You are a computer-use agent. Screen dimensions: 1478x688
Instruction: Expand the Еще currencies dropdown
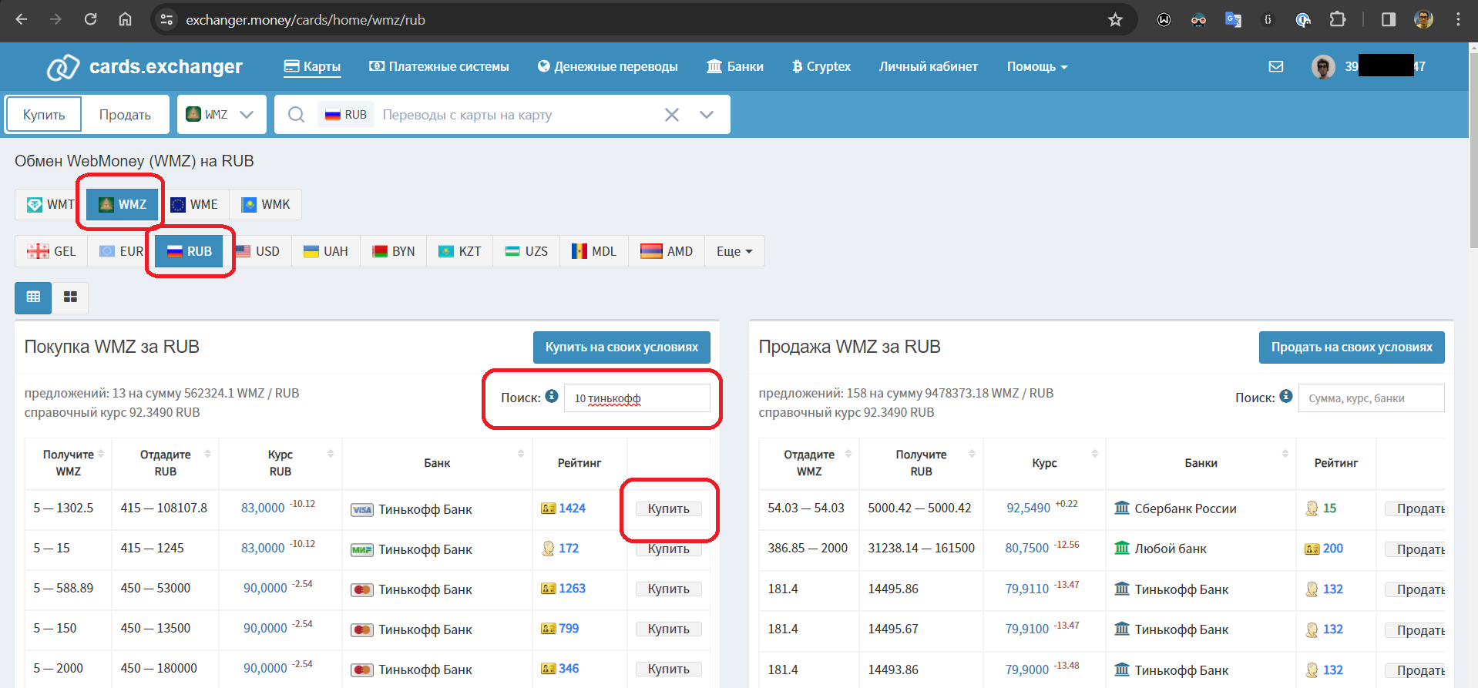tap(734, 252)
